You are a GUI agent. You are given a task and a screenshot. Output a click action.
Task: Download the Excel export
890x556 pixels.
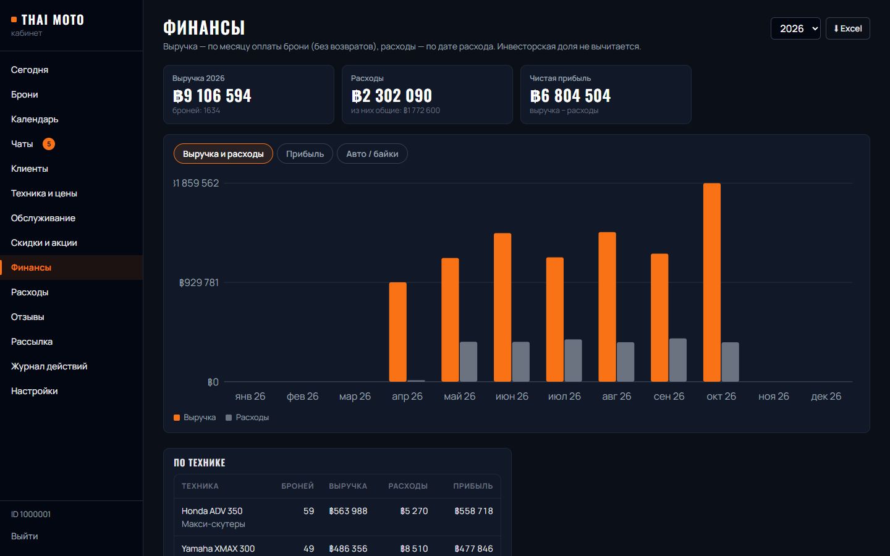[848, 28]
